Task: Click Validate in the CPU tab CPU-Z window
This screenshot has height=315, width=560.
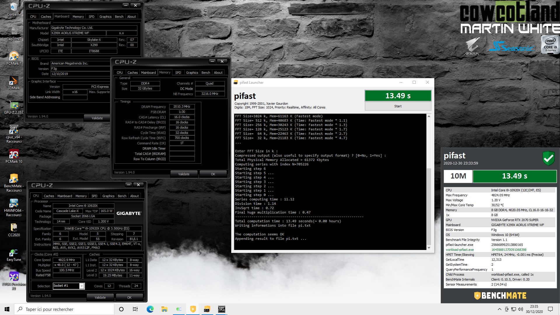Action: point(100,297)
